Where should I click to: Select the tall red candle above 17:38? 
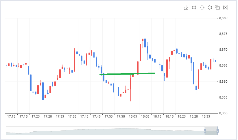click(74, 61)
